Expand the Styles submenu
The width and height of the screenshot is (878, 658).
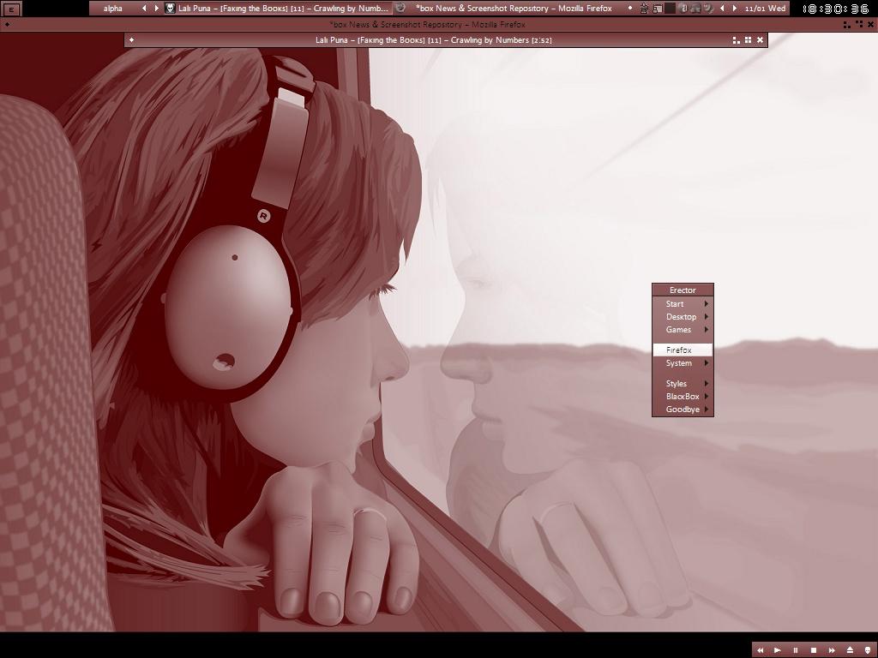pos(683,383)
